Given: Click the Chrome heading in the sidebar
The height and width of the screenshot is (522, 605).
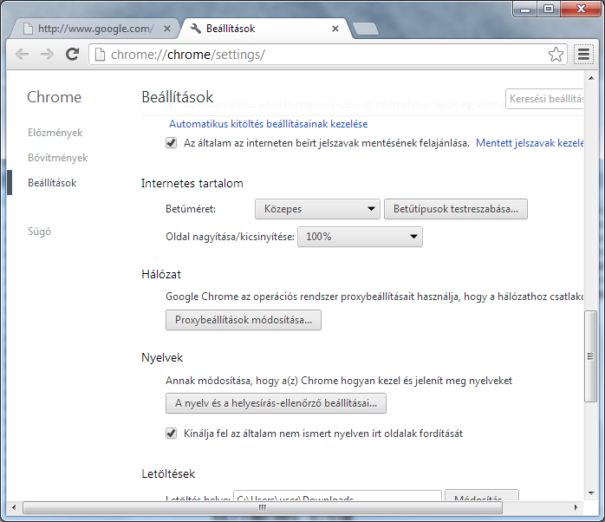Looking at the screenshot, I should [54, 97].
